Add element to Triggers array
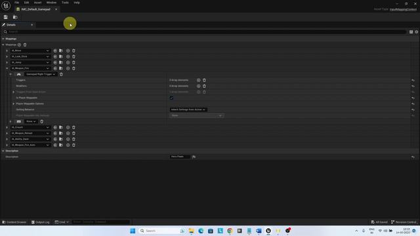The width and height of the screenshot is (420, 236). coord(198,80)
